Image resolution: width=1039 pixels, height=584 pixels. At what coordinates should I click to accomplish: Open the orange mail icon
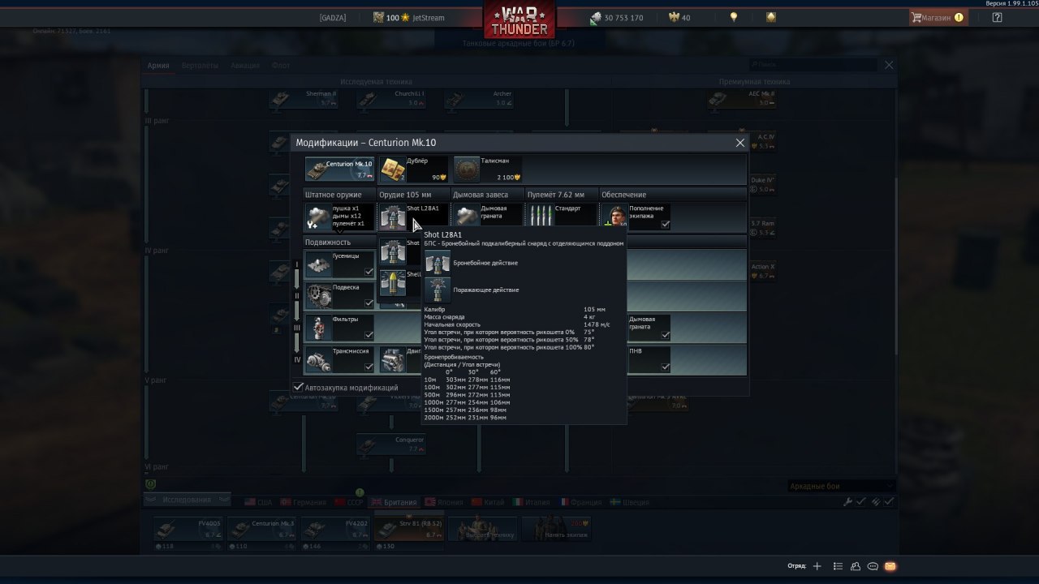[x=890, y=566]
